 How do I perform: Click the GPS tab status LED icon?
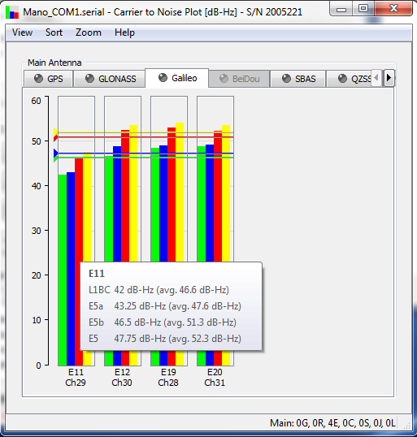click(38, 79)
